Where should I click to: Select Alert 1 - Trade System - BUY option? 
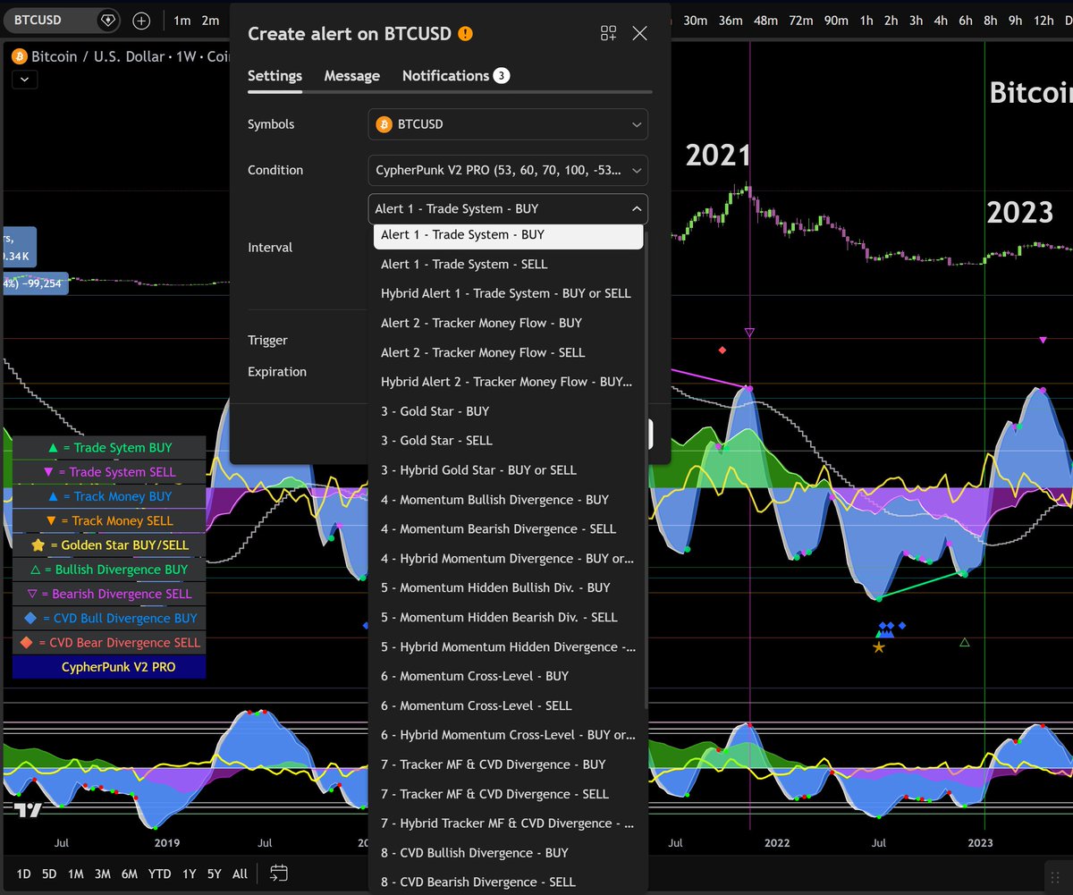pyautogui.click(x=508, y=235)
